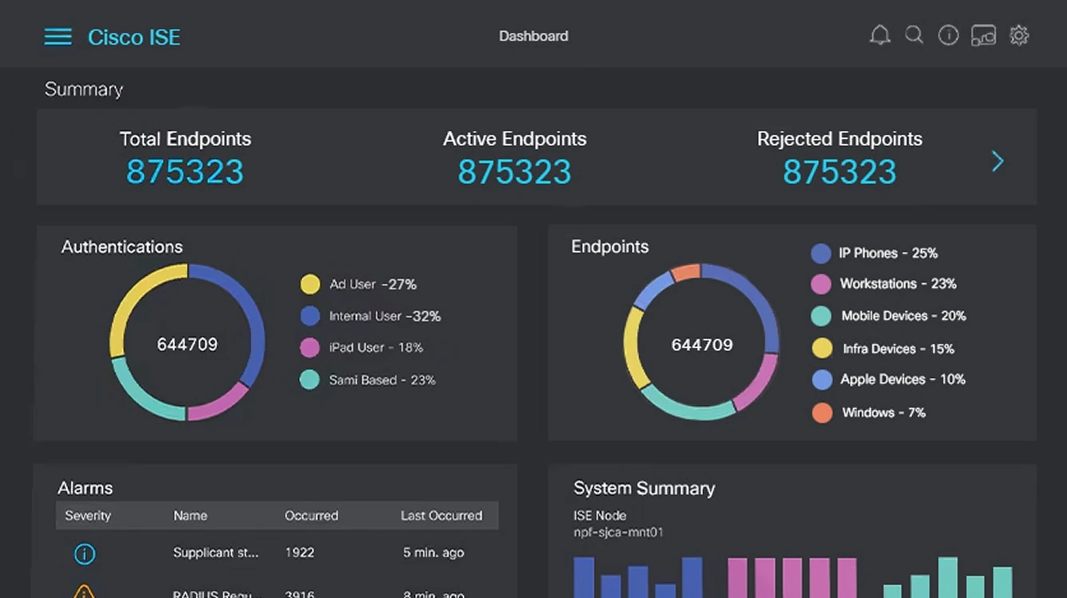1067x598 pixels.
Task: Select the Internal User blue legend dot
Action: (310, 316)
